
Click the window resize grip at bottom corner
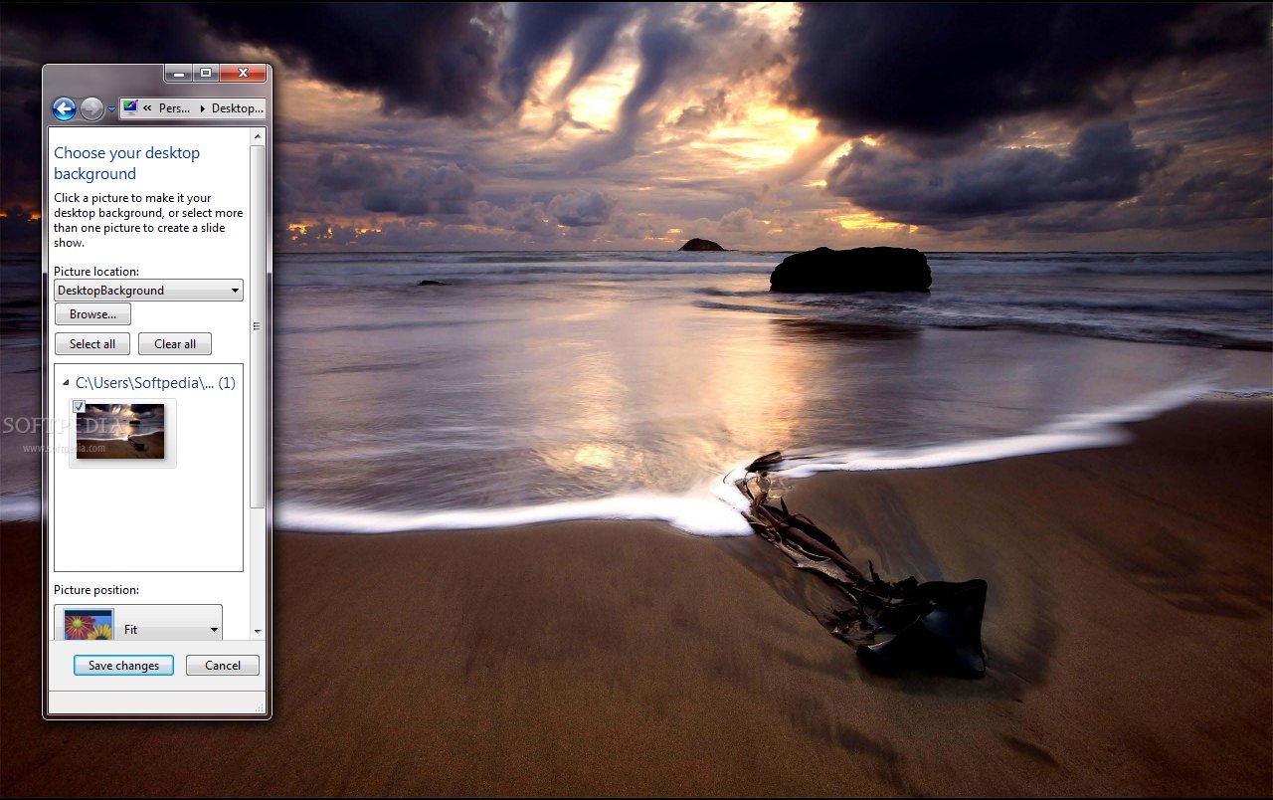262,708
